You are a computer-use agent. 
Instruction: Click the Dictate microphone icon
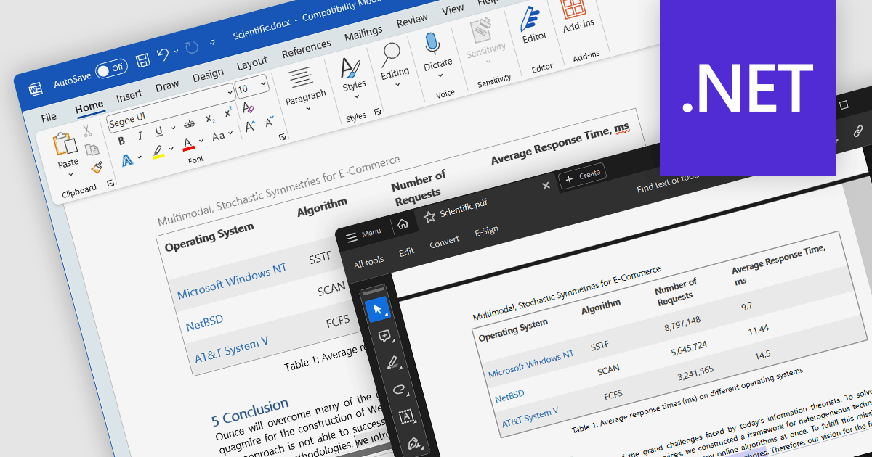[433, 44]
